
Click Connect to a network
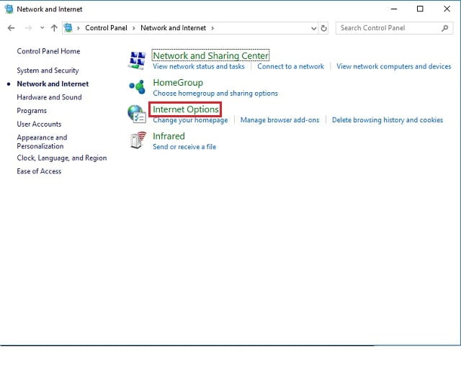(291, 66)
